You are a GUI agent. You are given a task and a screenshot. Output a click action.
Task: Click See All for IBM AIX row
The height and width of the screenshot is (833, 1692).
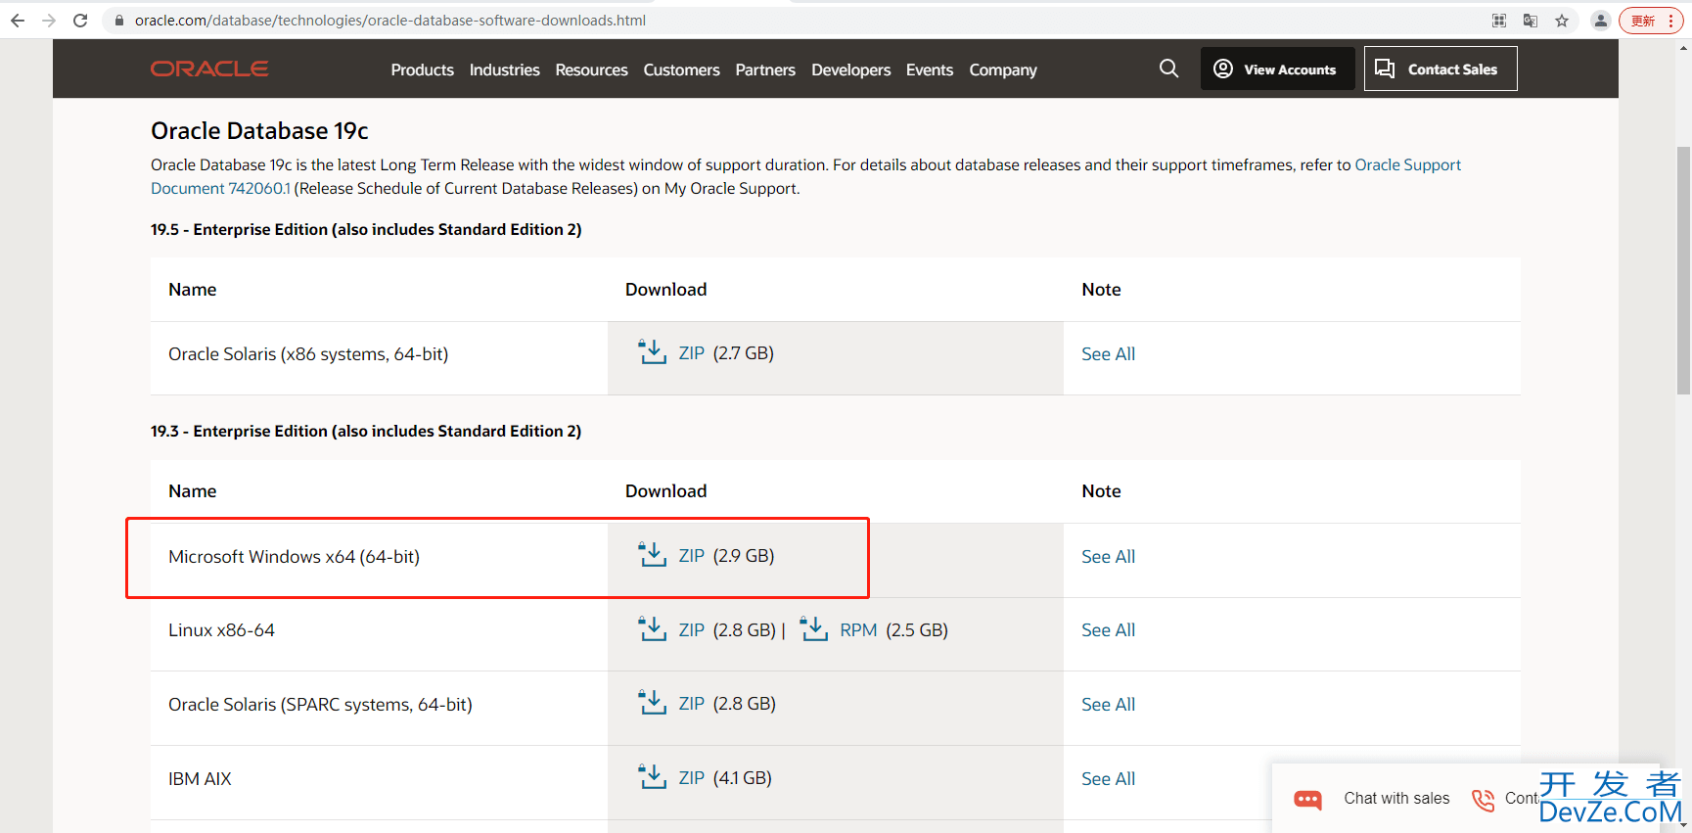(1108, 779)
